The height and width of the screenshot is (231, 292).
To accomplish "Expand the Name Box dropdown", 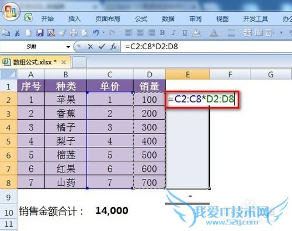I will [68, 47].
